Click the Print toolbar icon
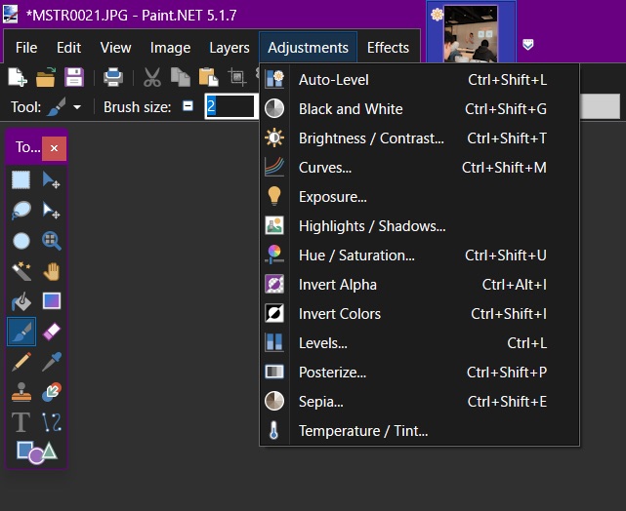The height and width of the screenshot is (511, 626). point(113,77)
